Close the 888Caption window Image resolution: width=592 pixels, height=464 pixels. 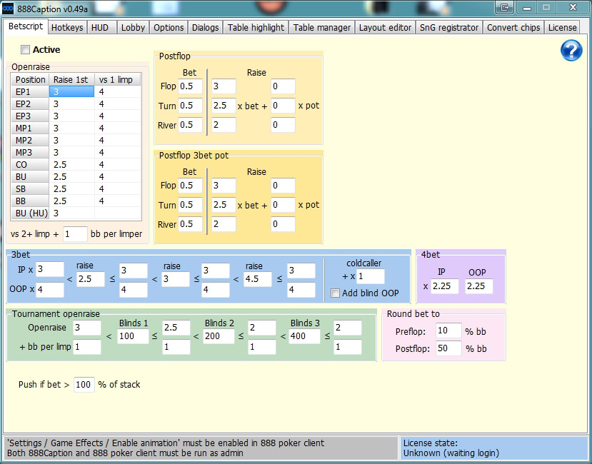(x=571, y=7)
